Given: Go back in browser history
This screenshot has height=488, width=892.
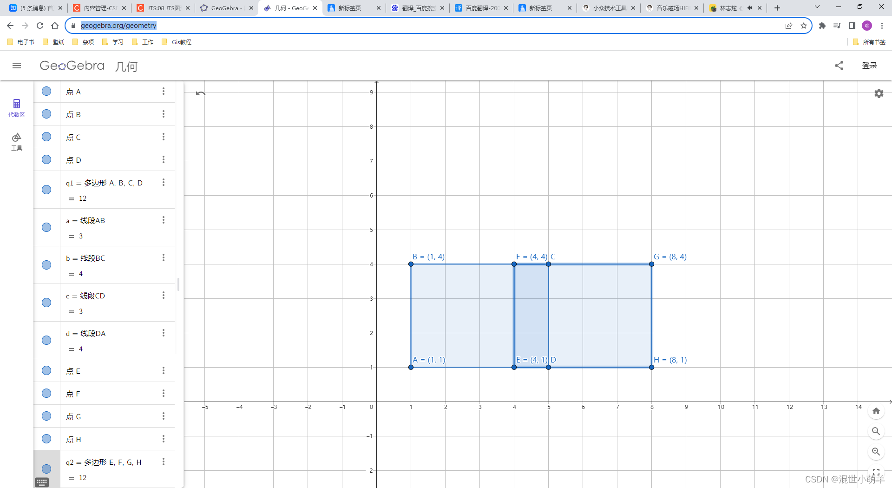Looking at the screenshot, I should (10, 26).
